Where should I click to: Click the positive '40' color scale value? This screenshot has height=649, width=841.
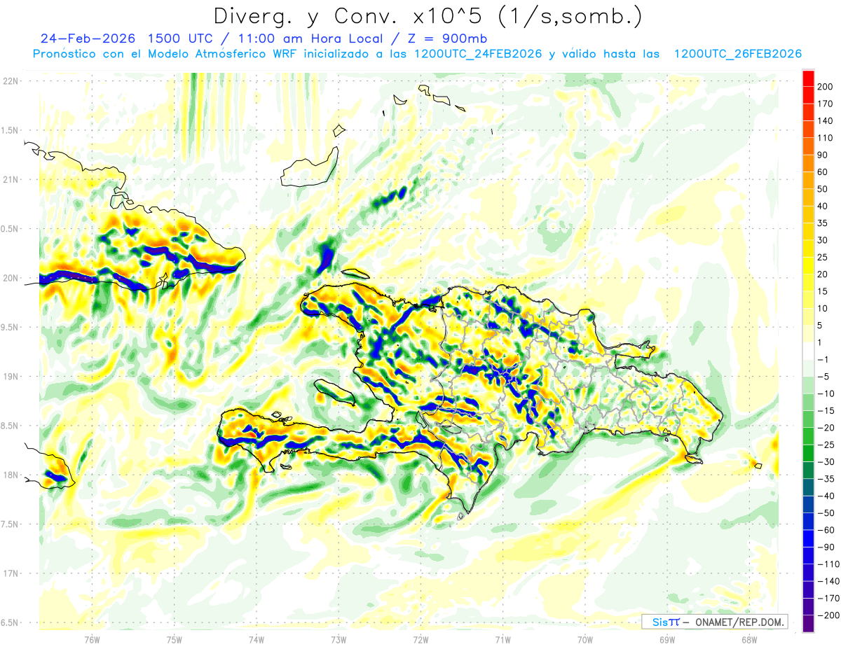(x=823, y=206)
